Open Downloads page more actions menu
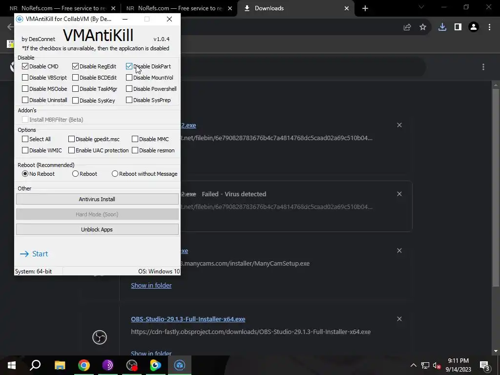The image size is (500, 375). pos(483,66)
